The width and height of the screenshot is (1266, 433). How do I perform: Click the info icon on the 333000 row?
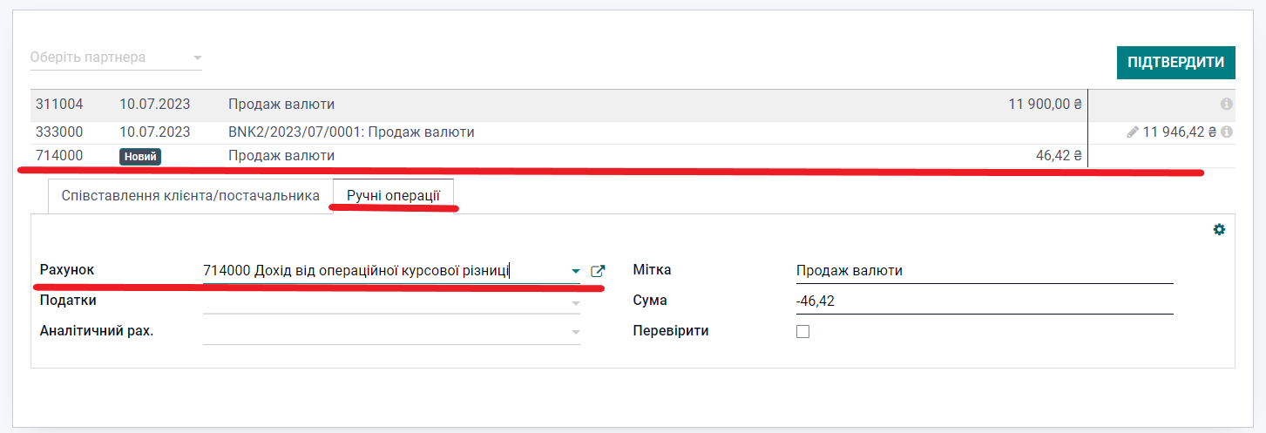tap(1226, 132)
